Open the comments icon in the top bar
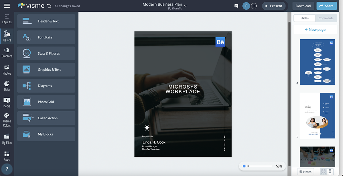 236,6
